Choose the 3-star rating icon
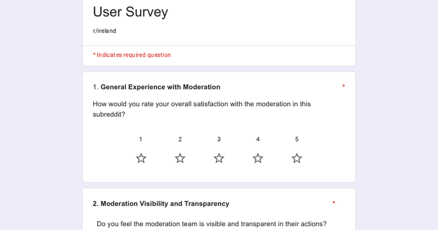The height and width of the screenshot is (230, 438). tap(219, 158)
